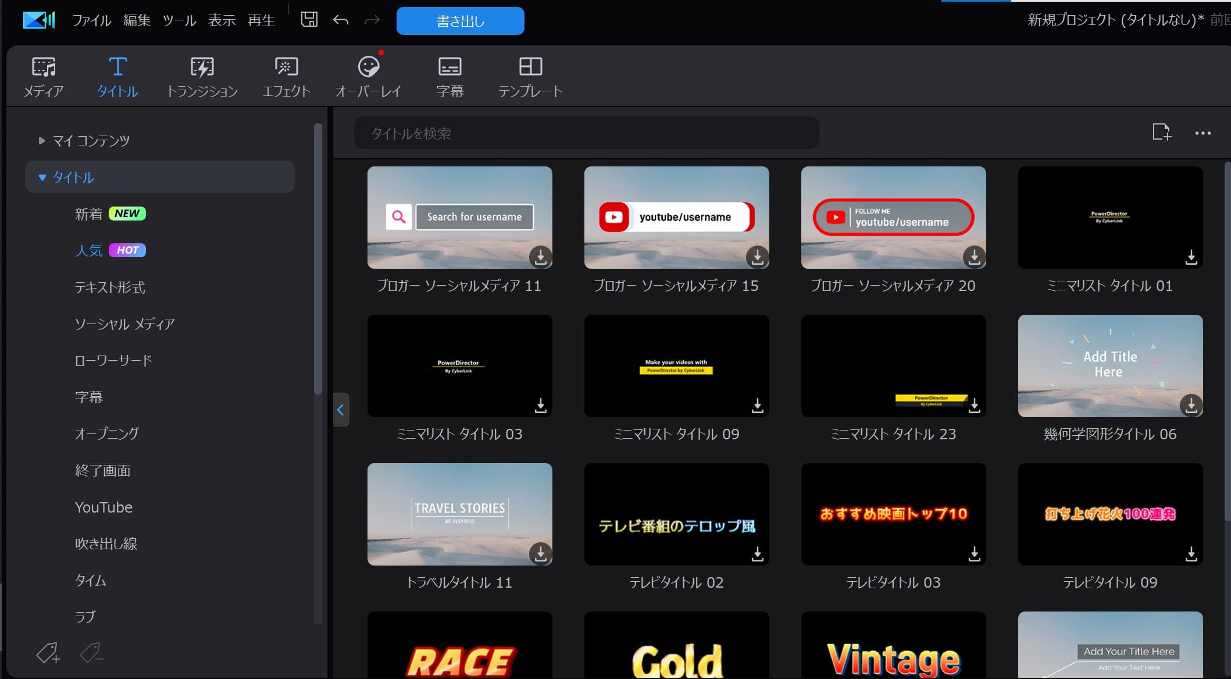Screen dimensions: 1231x679
Task: Open the ファイル menu
Action: [91, 20]
